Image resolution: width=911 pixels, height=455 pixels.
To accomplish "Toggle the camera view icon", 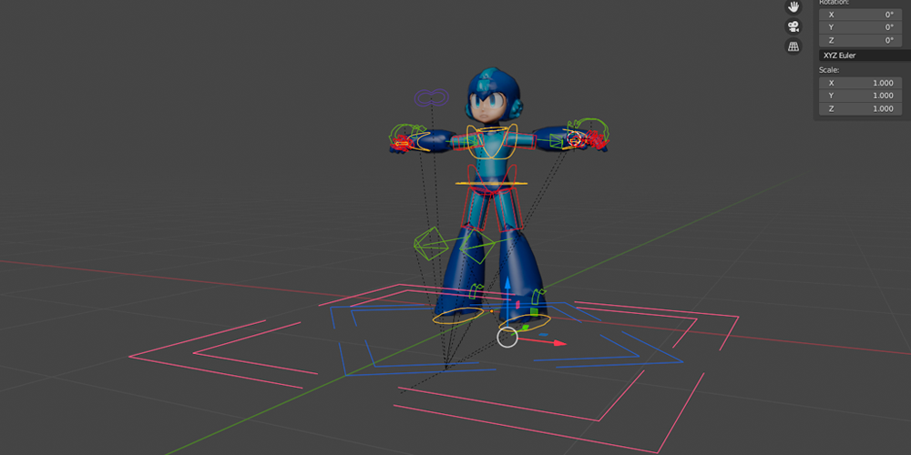I will click(793, 25).
